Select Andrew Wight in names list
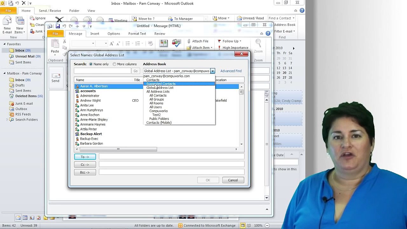 [x=90, y=101]
